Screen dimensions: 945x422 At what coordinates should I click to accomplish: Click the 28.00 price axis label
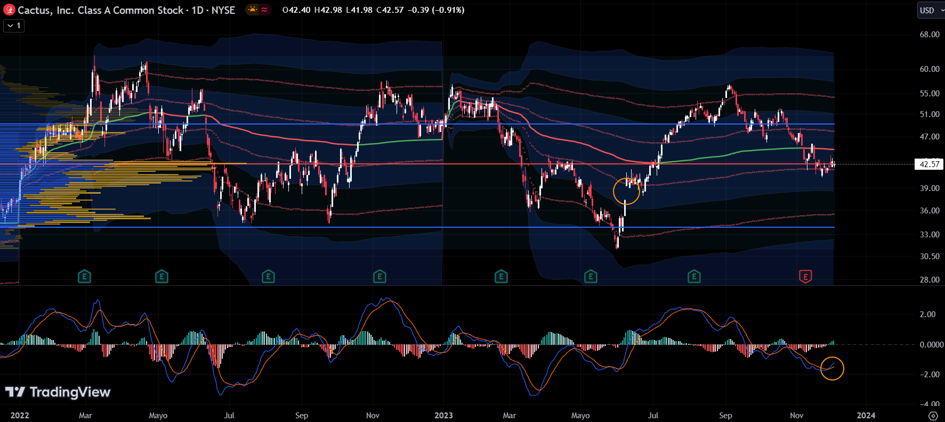930,280
